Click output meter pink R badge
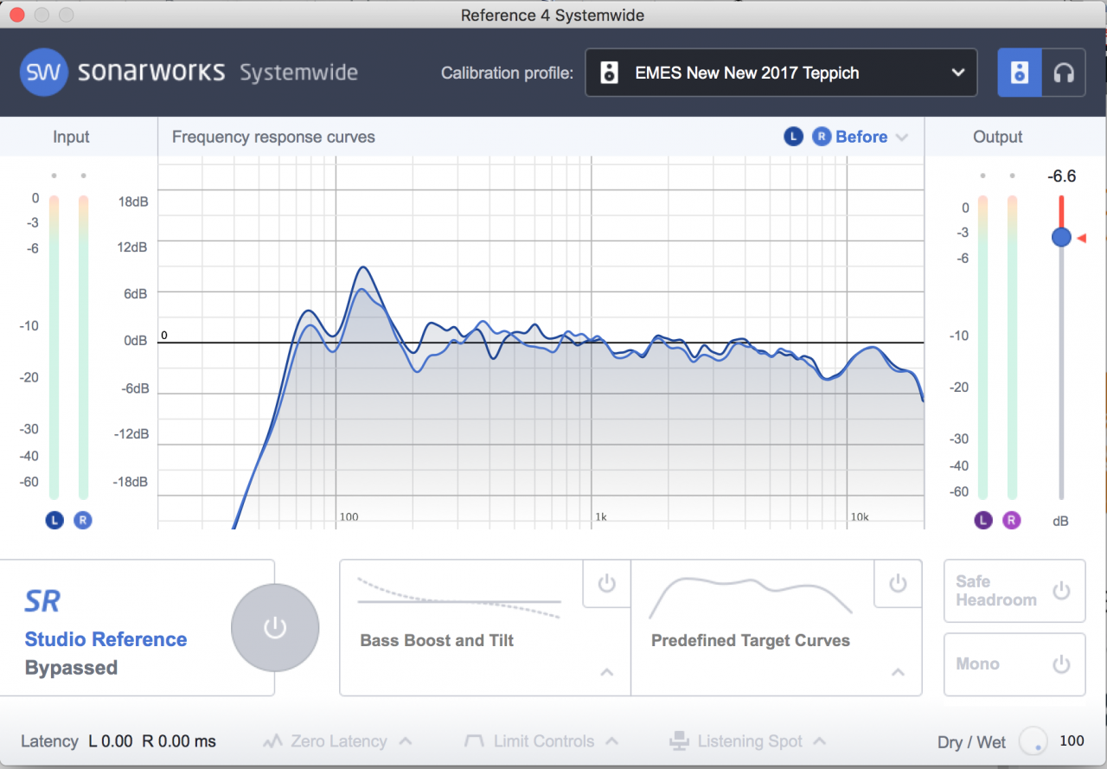Image resolution: width=1107 pixels, height=769 pixels. point(1012,520)
